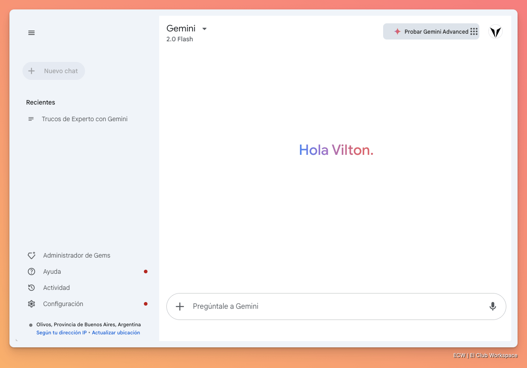527x368 pixels.
Task: Click the Según tu dirección IP link
Action: click(x=62, y=333)
